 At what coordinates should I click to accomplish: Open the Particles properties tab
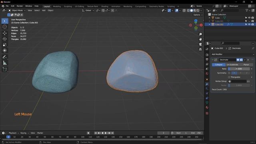207,89
